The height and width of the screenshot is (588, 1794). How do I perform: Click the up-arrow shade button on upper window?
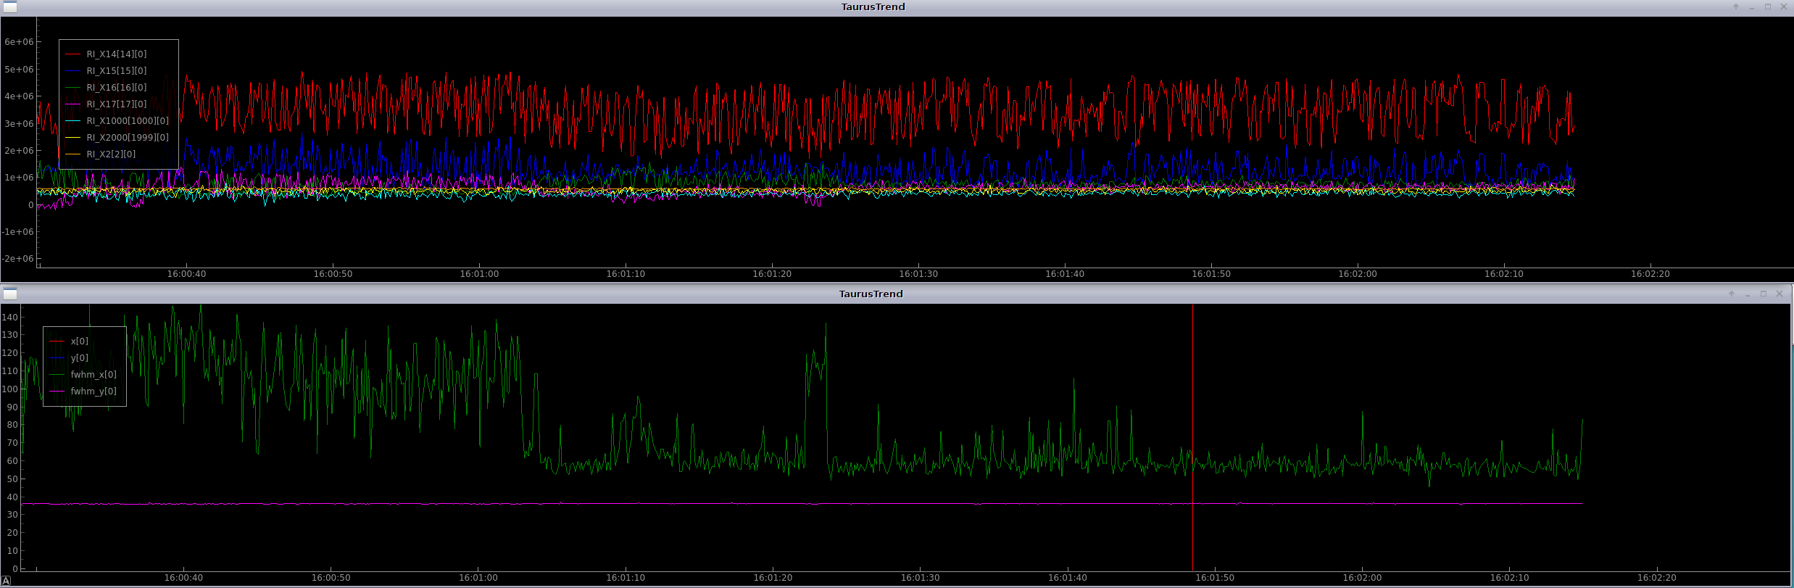tap(1736, 7)
